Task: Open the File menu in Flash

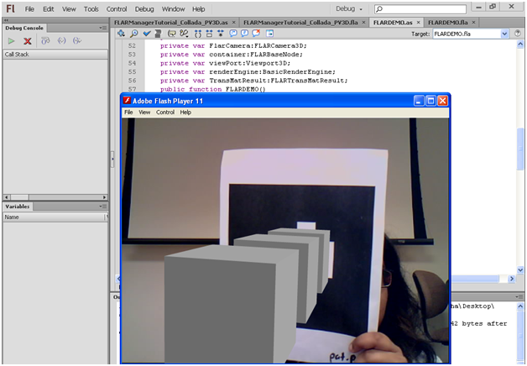Action: [29, 9]
